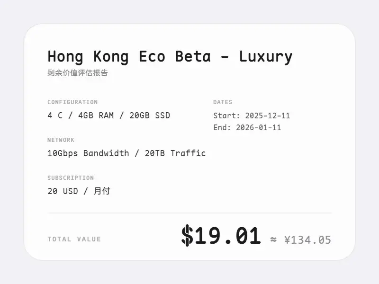Viewport: 379px width, 284px height.
Task: Select the ¥134.05 converted amount
Action: (x=307, y=240)
